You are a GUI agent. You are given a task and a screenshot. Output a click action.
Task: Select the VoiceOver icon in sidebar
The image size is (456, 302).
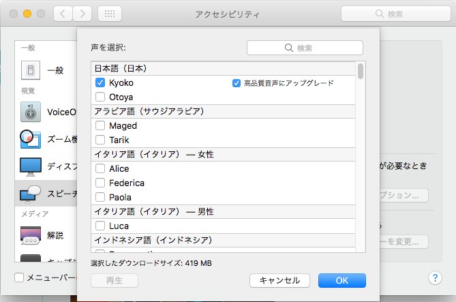click(x=31, y=112)
